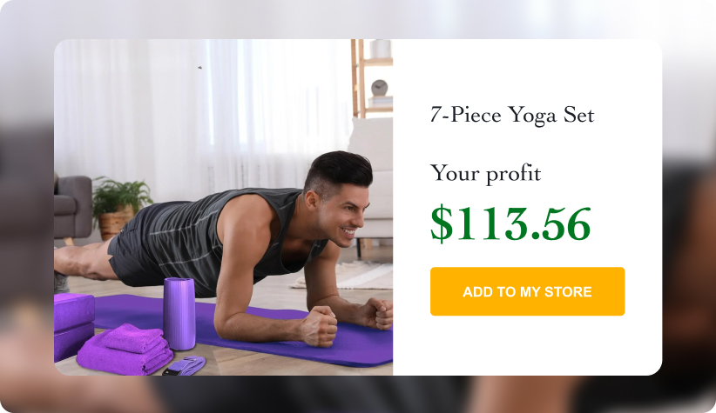Click the potted plant in basket

click(119, 209)
